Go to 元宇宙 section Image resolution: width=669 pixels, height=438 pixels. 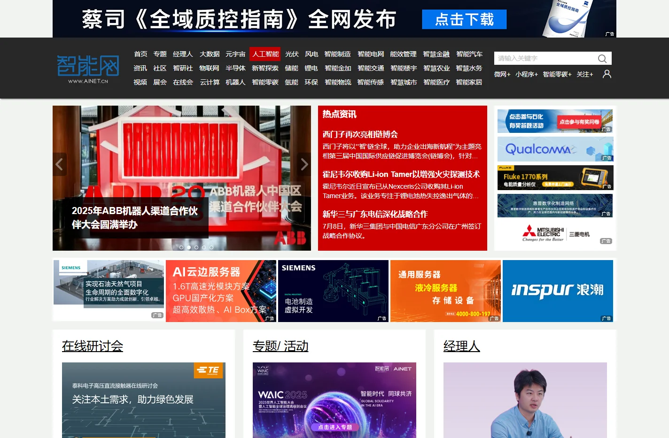[x=235, y=54]
